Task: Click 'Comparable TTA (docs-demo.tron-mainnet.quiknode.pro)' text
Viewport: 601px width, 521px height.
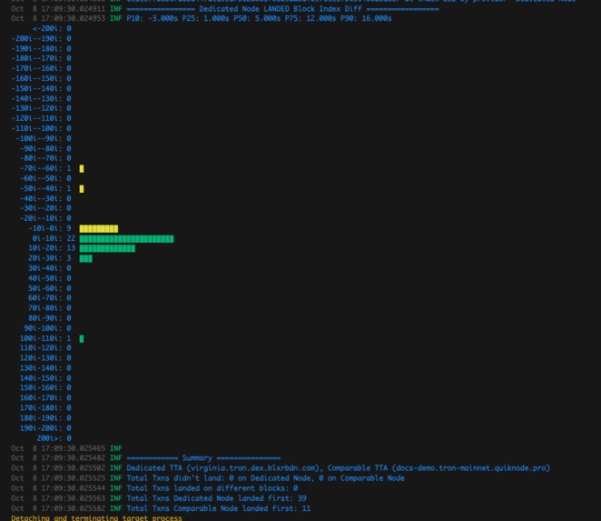Action: click(x=438, y=468)
